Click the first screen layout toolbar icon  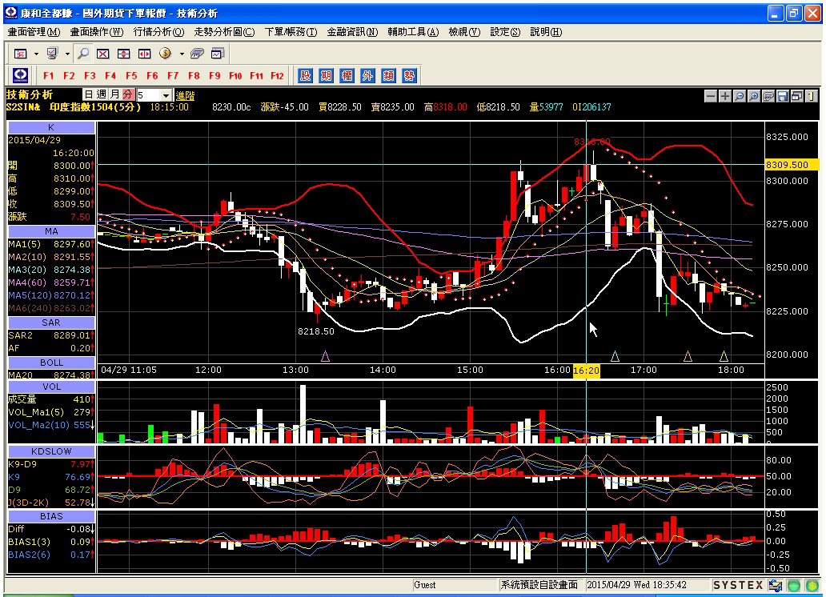tap(21, 54)
